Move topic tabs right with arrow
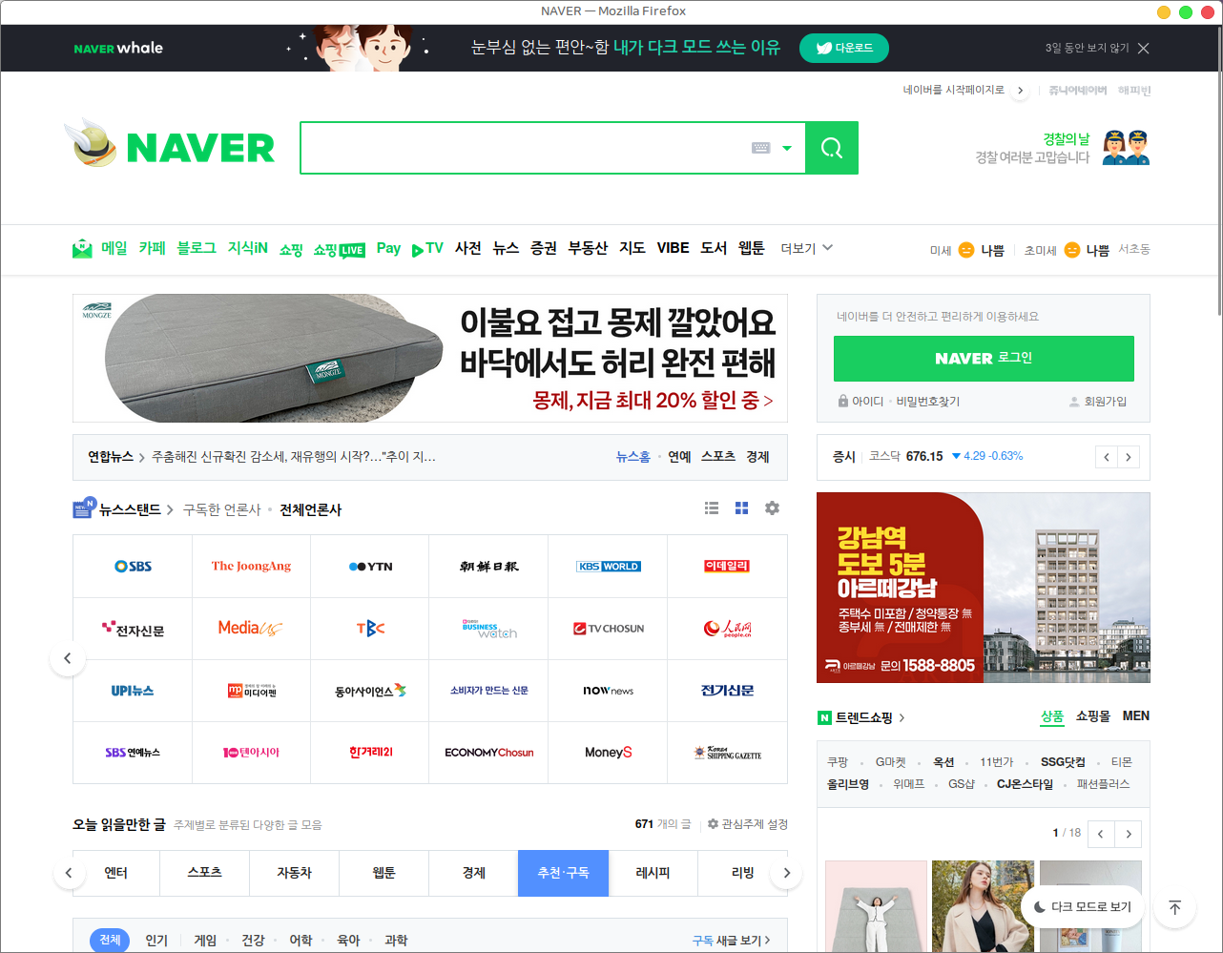The height and width of the screenshot is (953, 1223). tap(786, 873)
